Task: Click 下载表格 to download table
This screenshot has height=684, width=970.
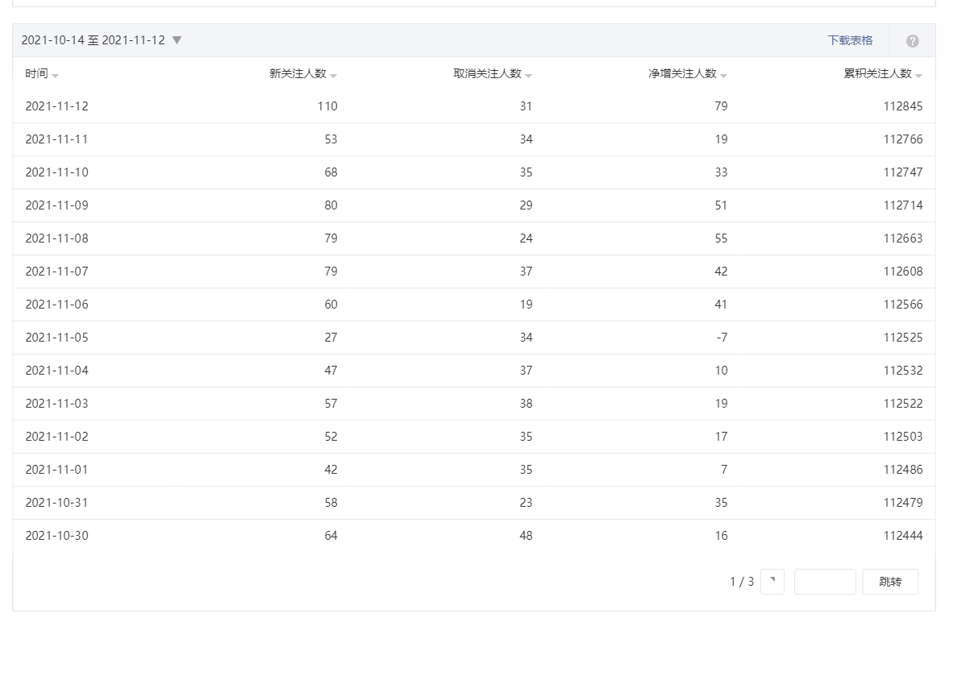Action: click(850, 40)
